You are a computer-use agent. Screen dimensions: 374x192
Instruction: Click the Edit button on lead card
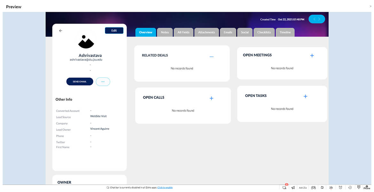[x=114, y=31]
